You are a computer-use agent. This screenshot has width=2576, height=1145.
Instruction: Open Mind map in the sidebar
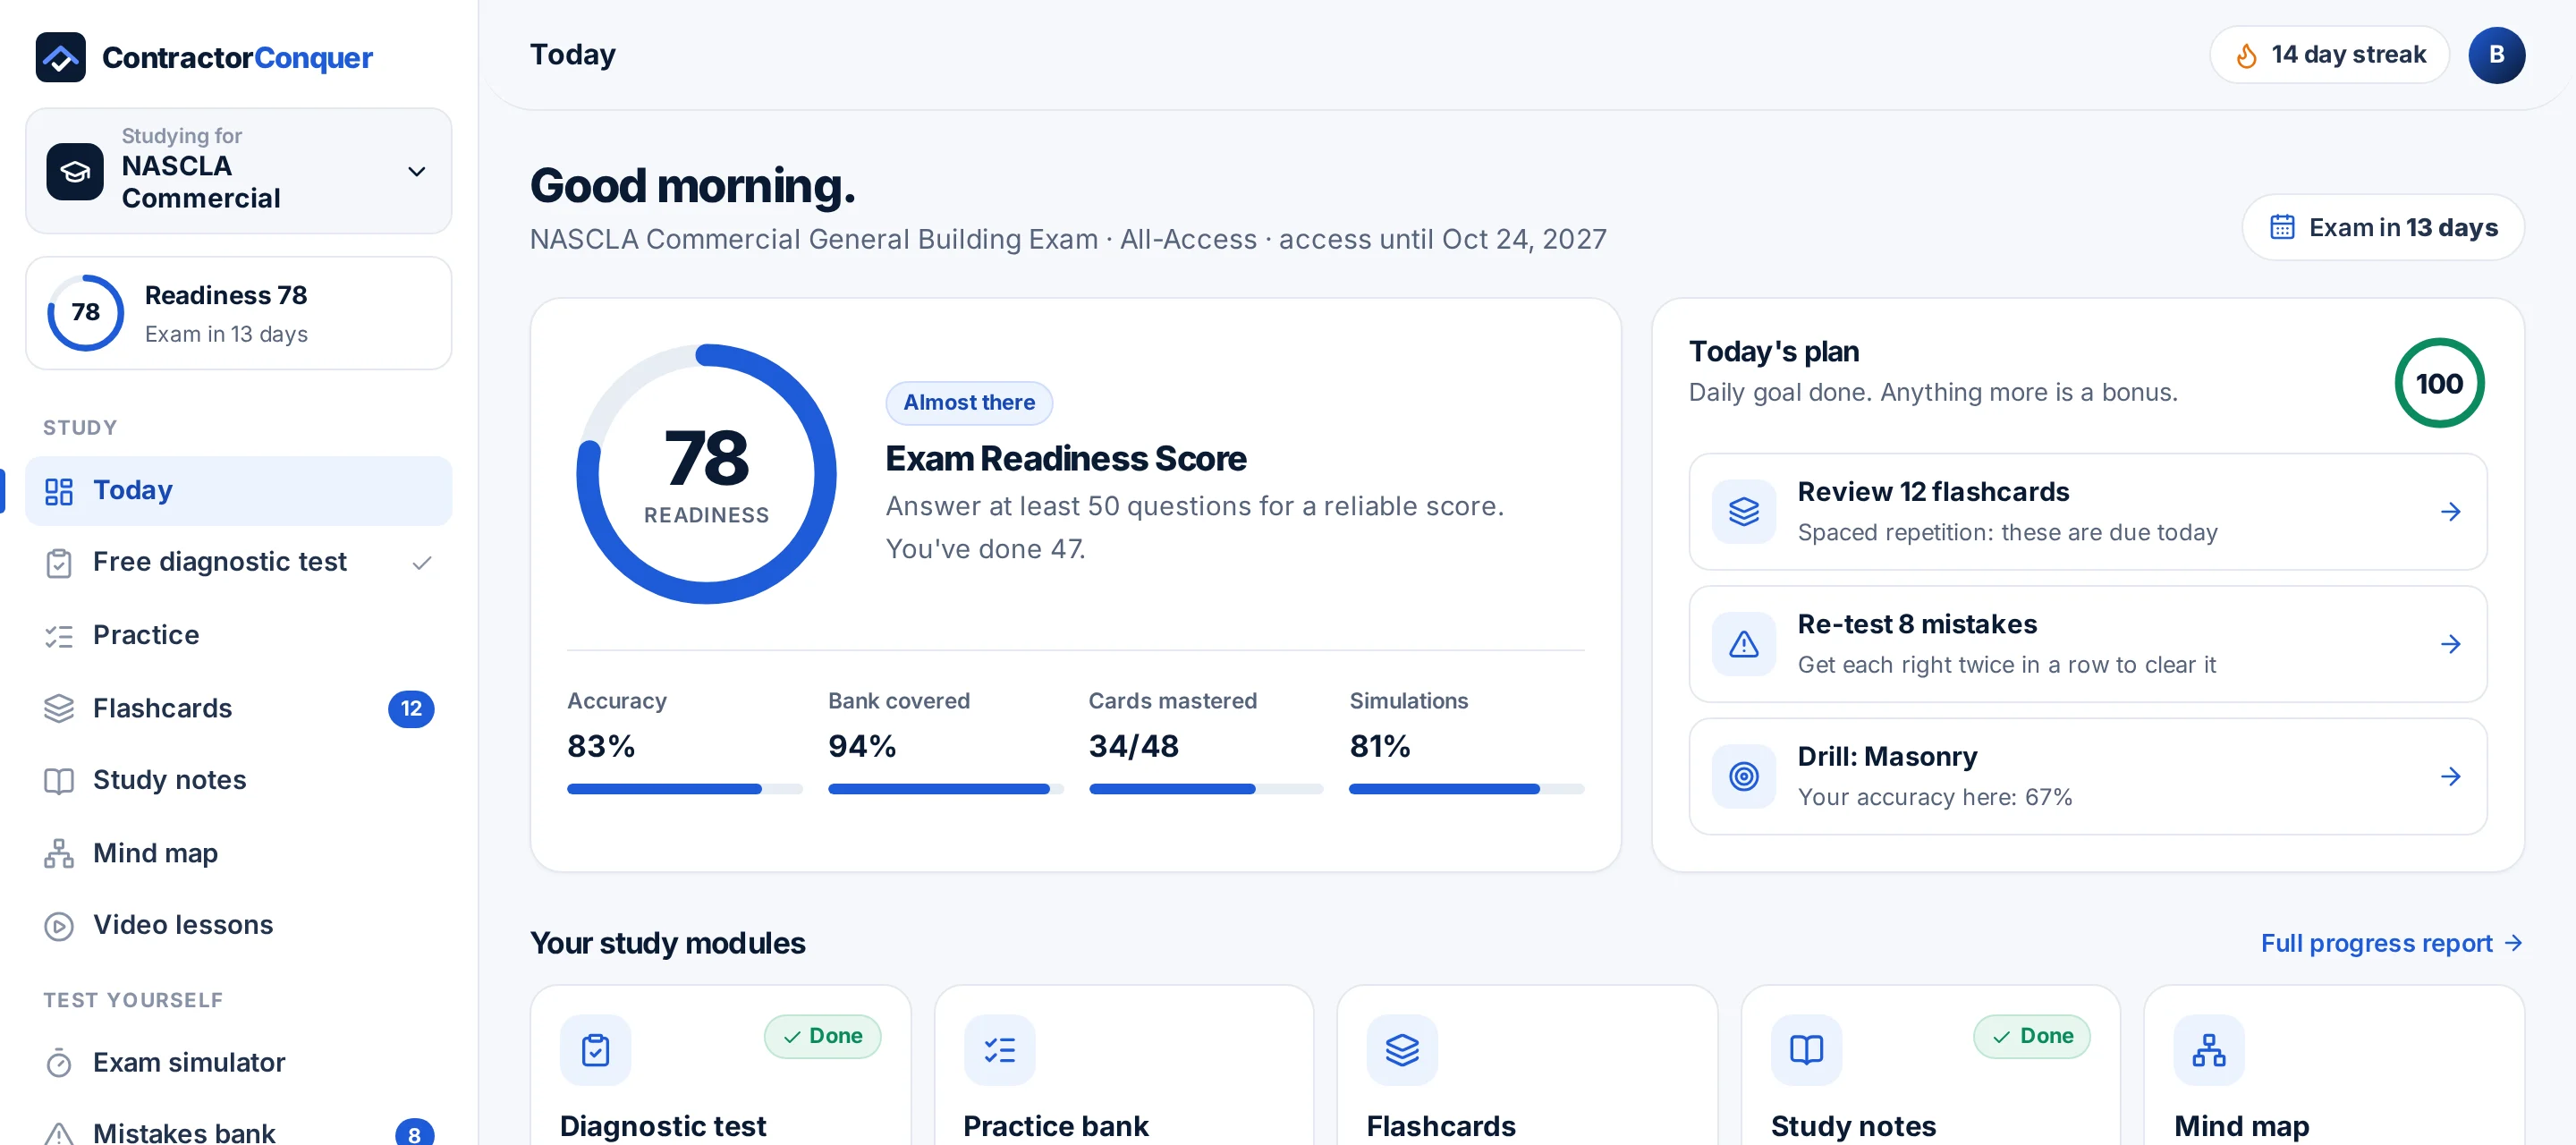coord(238,853)
